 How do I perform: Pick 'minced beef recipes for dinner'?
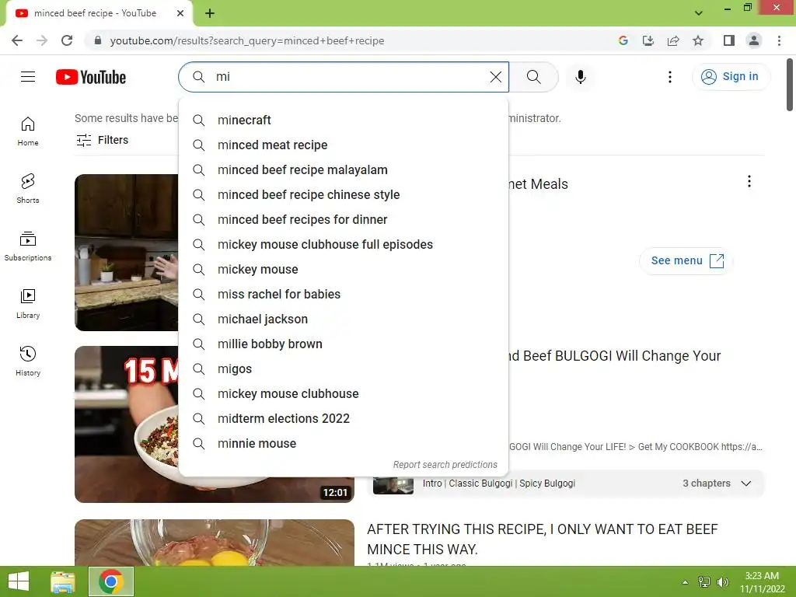click(x=343, y=219)
